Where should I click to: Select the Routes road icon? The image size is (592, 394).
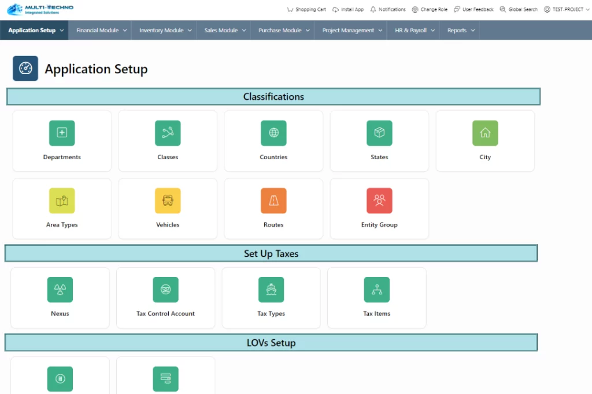(273, 201)
